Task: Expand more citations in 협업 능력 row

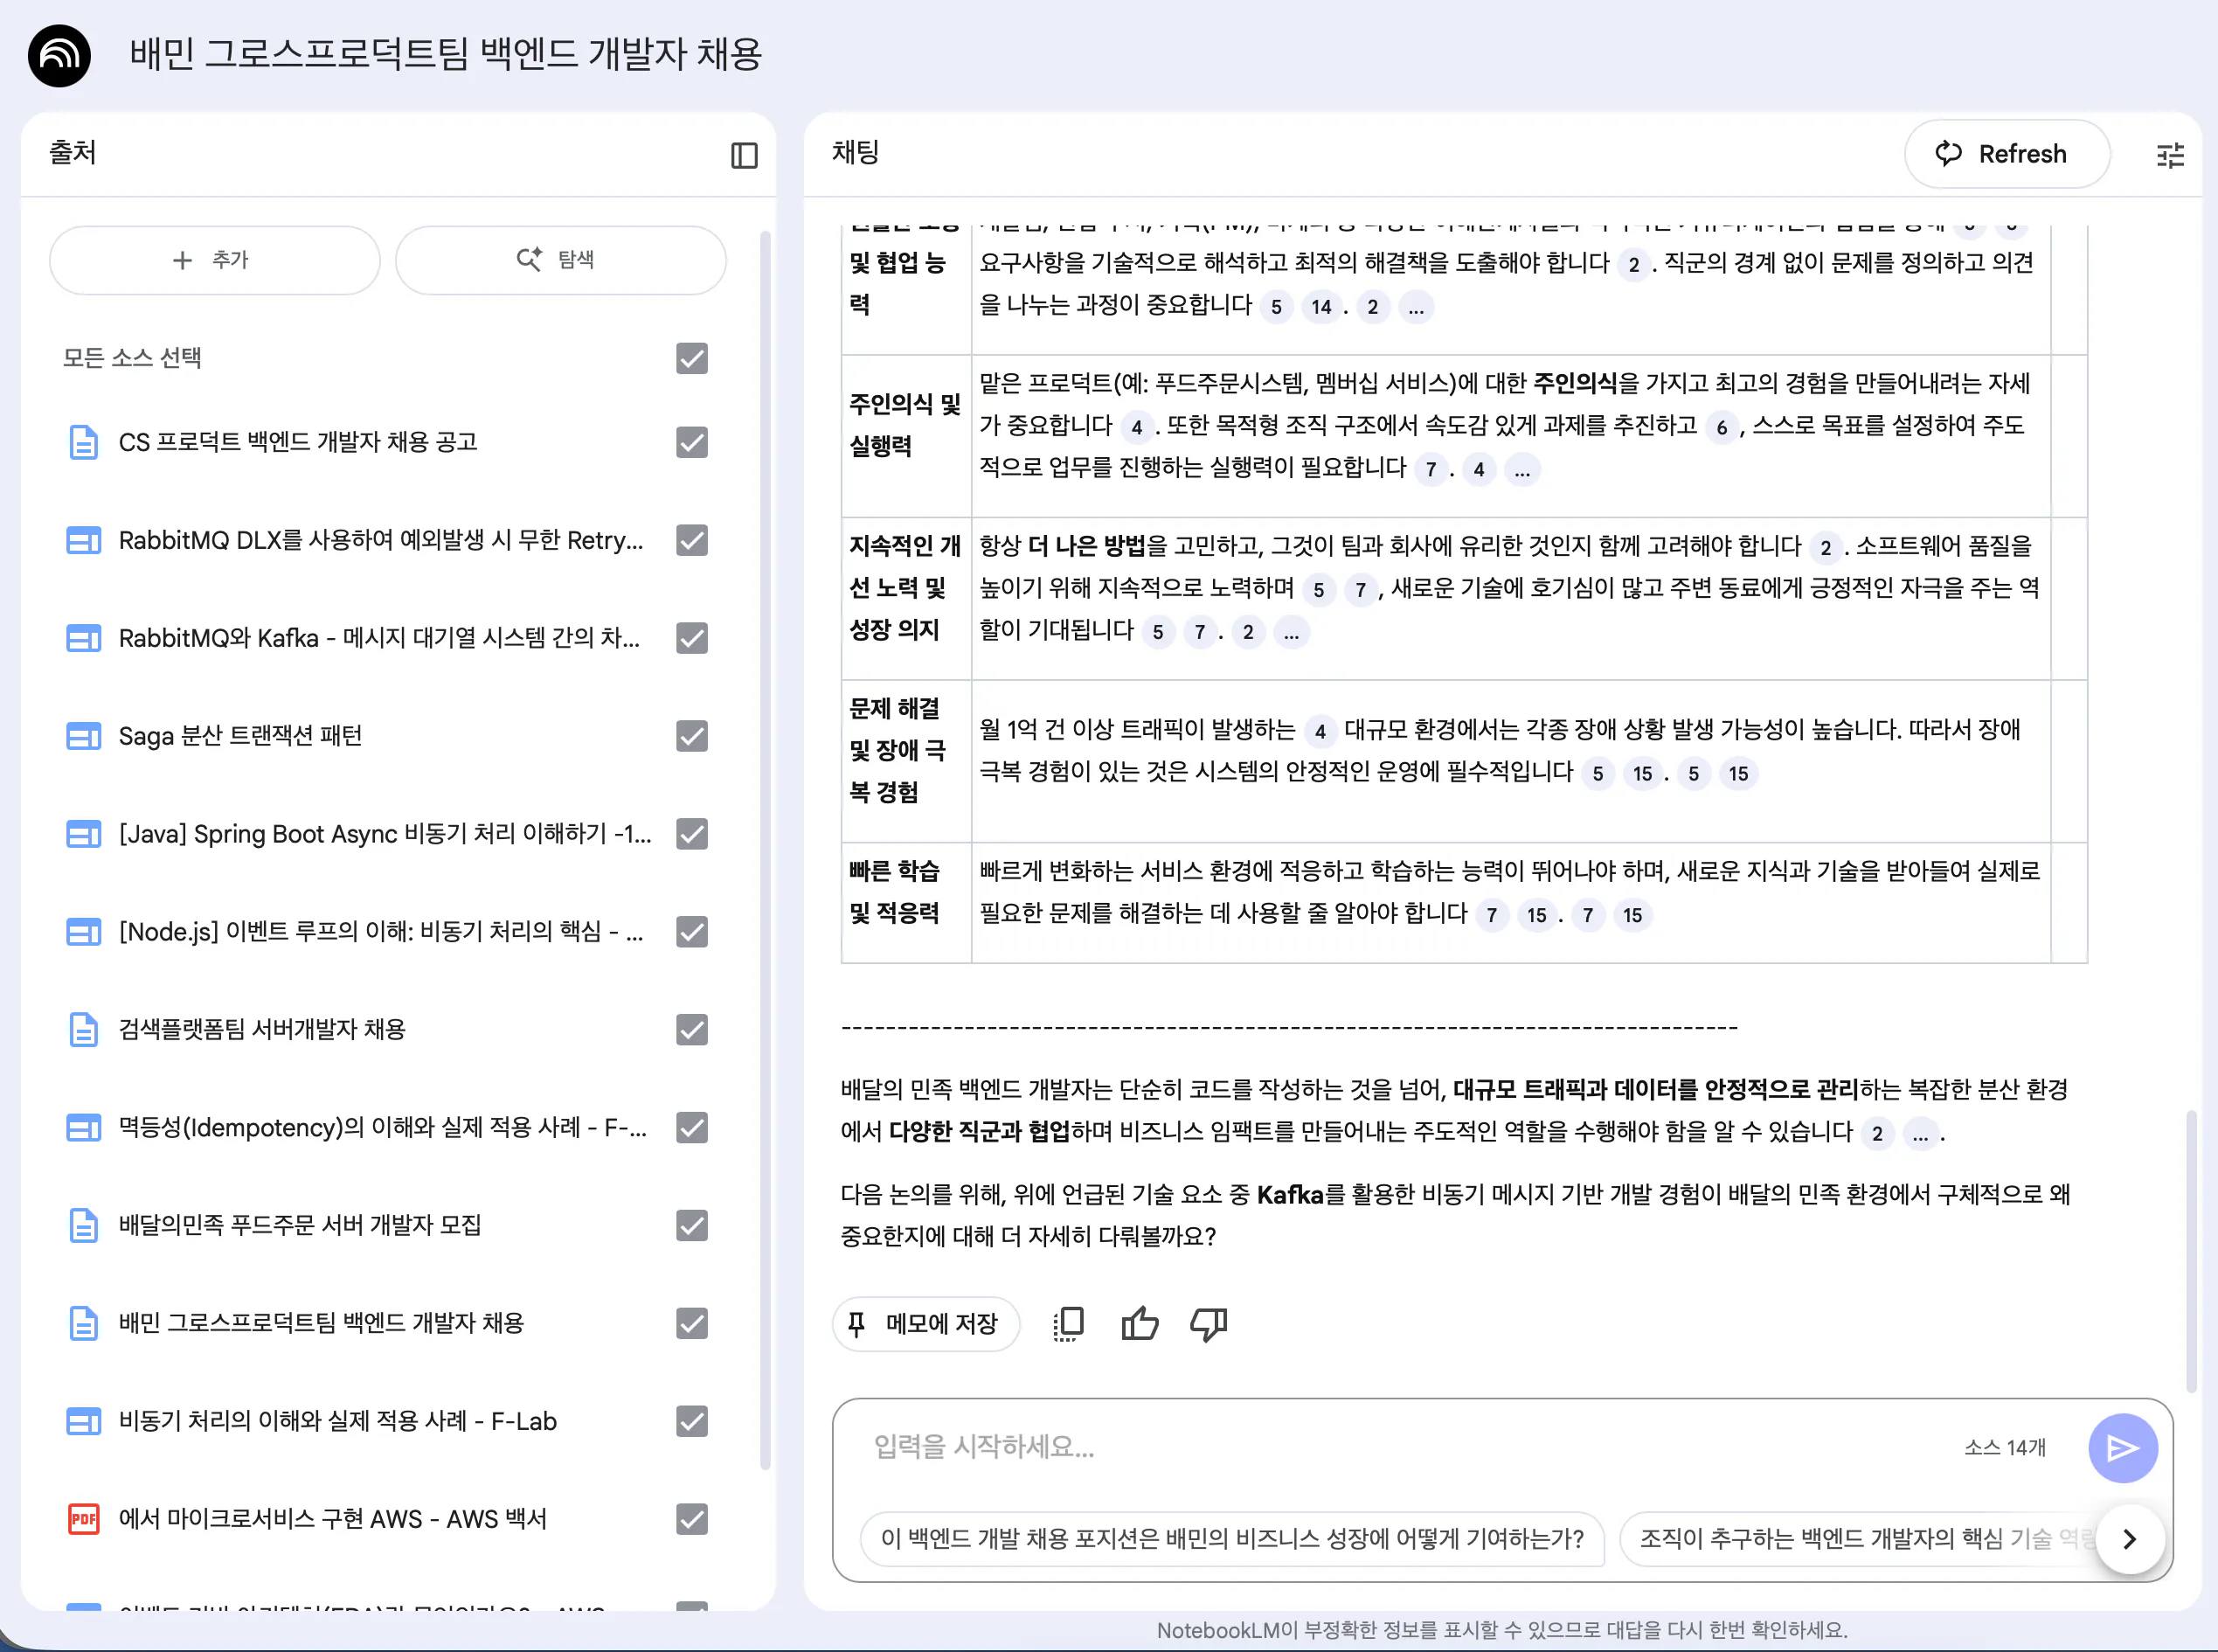Action: (1416, 307)
